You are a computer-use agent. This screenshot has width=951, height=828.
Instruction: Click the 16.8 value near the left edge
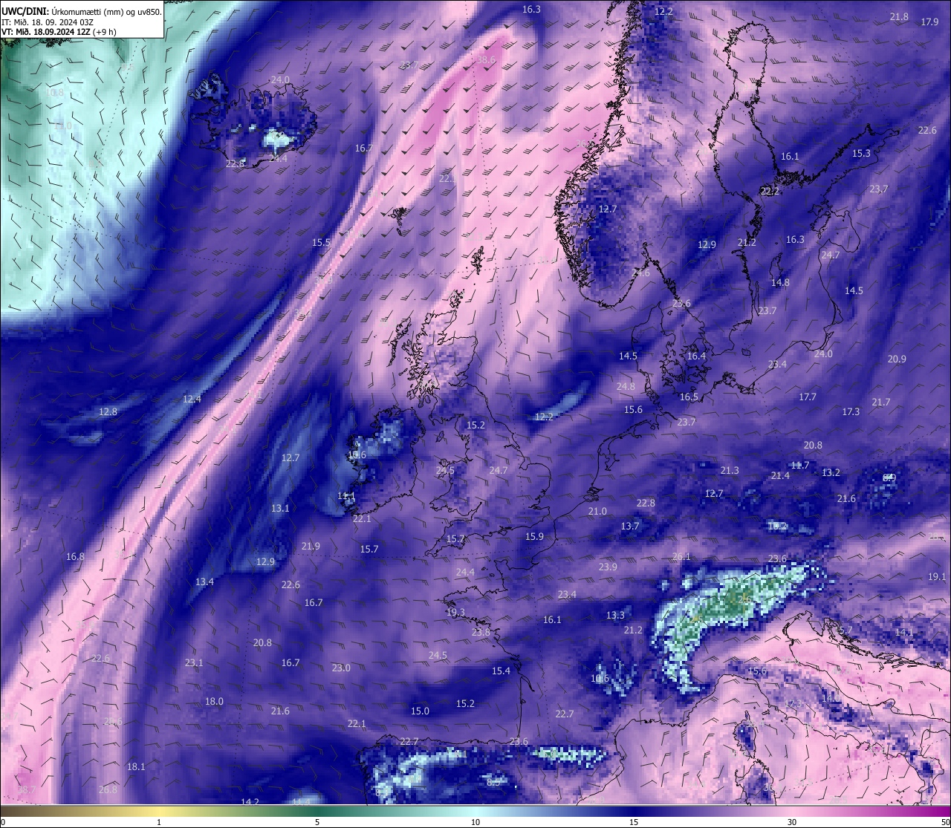75,556
